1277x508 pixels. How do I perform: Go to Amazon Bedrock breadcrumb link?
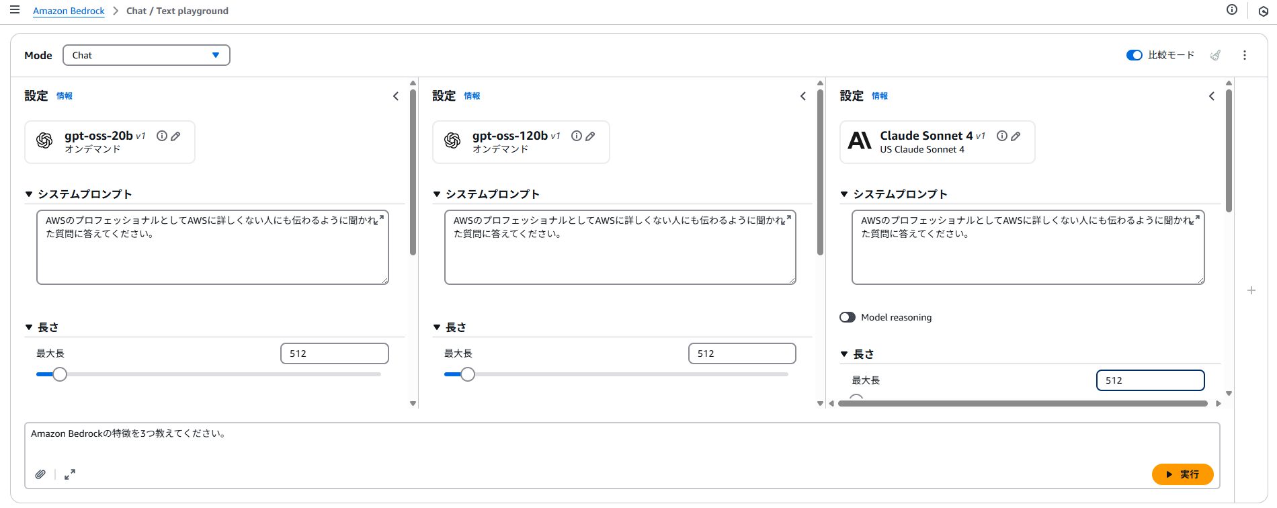click(x=69, y=11)
